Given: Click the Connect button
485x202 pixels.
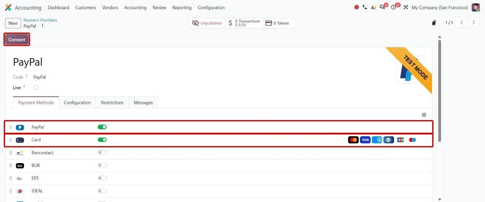Looking at the screenshot, I should (17, 40).
